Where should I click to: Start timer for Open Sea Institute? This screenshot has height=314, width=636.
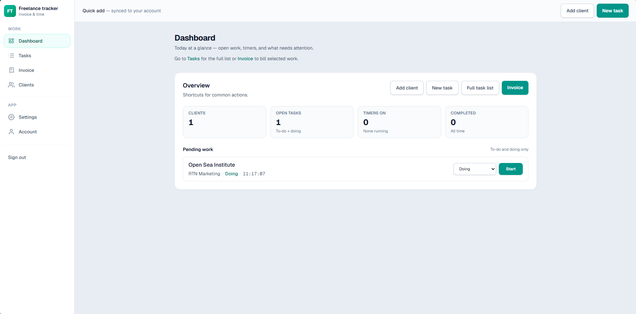tap(510, 169)
